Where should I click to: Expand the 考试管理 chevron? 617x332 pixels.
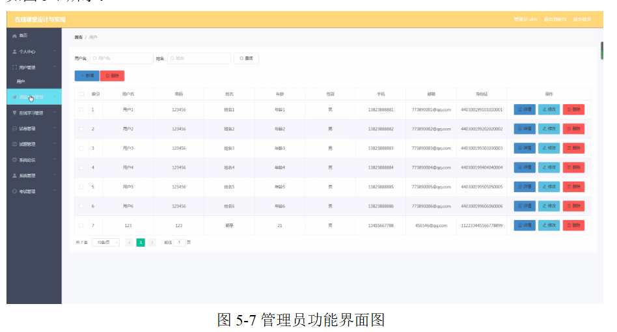pos(55,191)
